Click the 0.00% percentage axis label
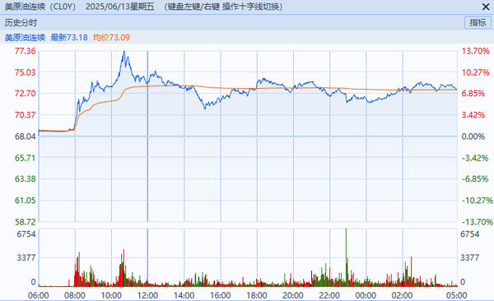Image resolution: width=494 pixels, height=301 pixels. coord(473,137)
